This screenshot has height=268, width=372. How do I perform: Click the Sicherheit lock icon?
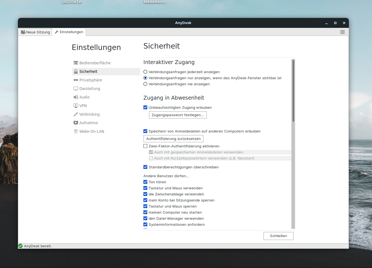[x=76, y=71]
